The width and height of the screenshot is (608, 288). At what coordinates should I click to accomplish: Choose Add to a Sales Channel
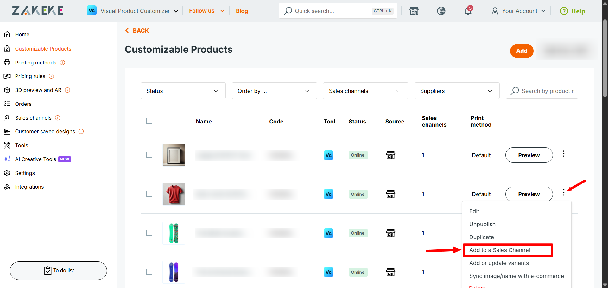pyautogui.click(x=499, y=250)
